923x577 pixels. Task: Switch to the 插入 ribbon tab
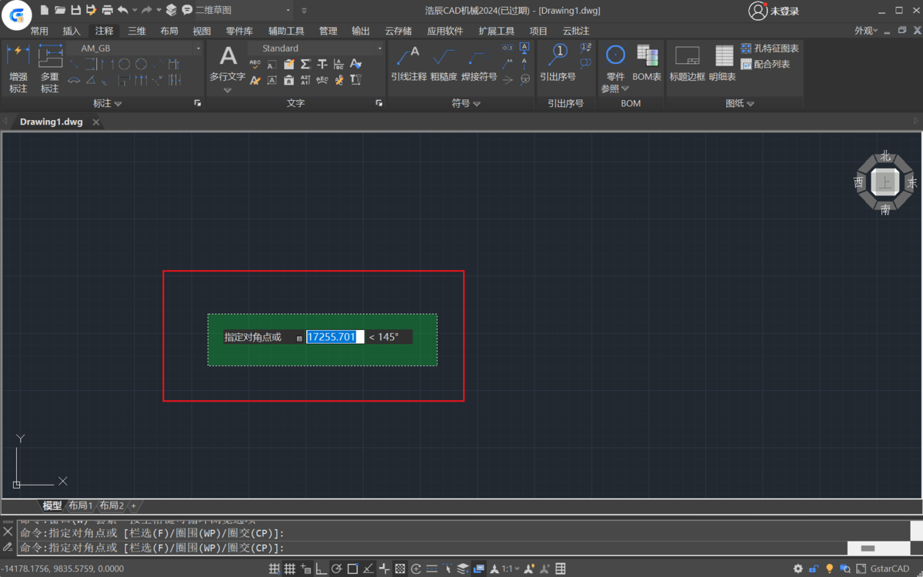tap(72, 31)
